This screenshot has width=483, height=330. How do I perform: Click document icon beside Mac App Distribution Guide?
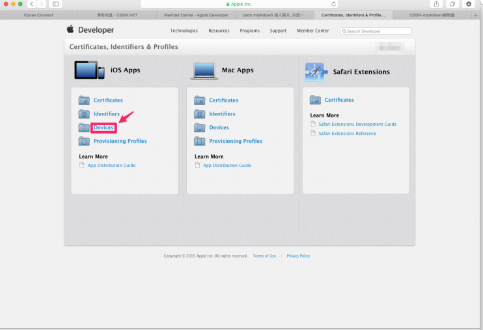pyautogui.click(x=197, y=165)
